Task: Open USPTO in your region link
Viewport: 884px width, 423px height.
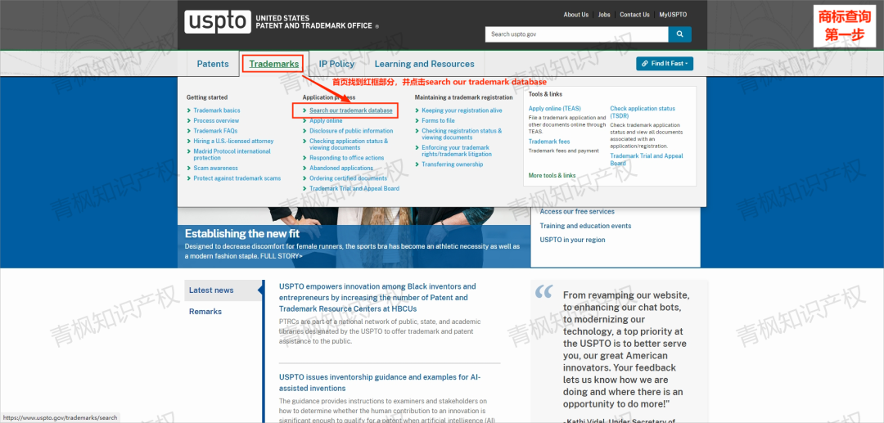Action: coord(573,240)
